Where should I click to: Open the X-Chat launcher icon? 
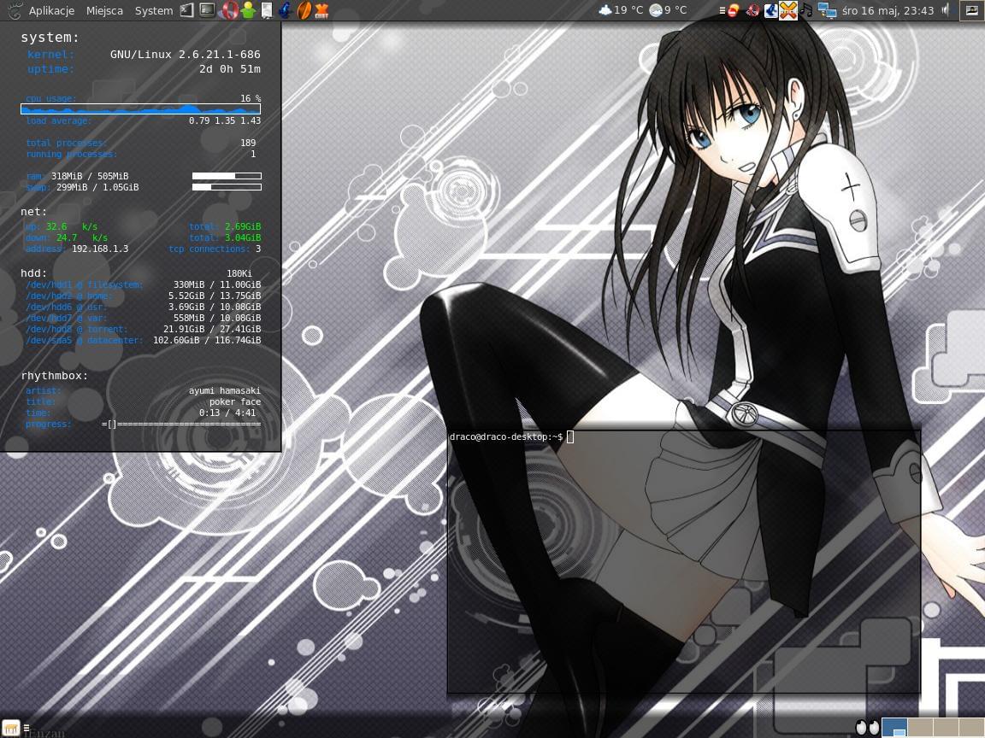coord(321,10)
